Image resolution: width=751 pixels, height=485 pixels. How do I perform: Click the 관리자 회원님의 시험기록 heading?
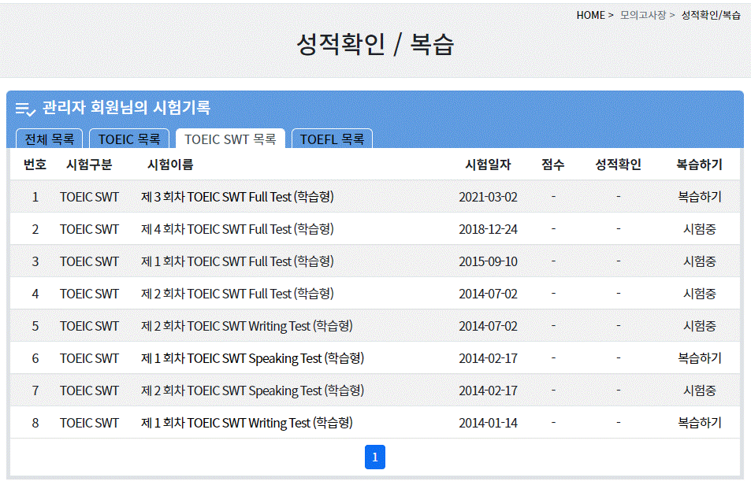point(126,107)
